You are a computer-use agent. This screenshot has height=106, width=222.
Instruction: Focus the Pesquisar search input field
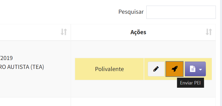tap(181, 12)
